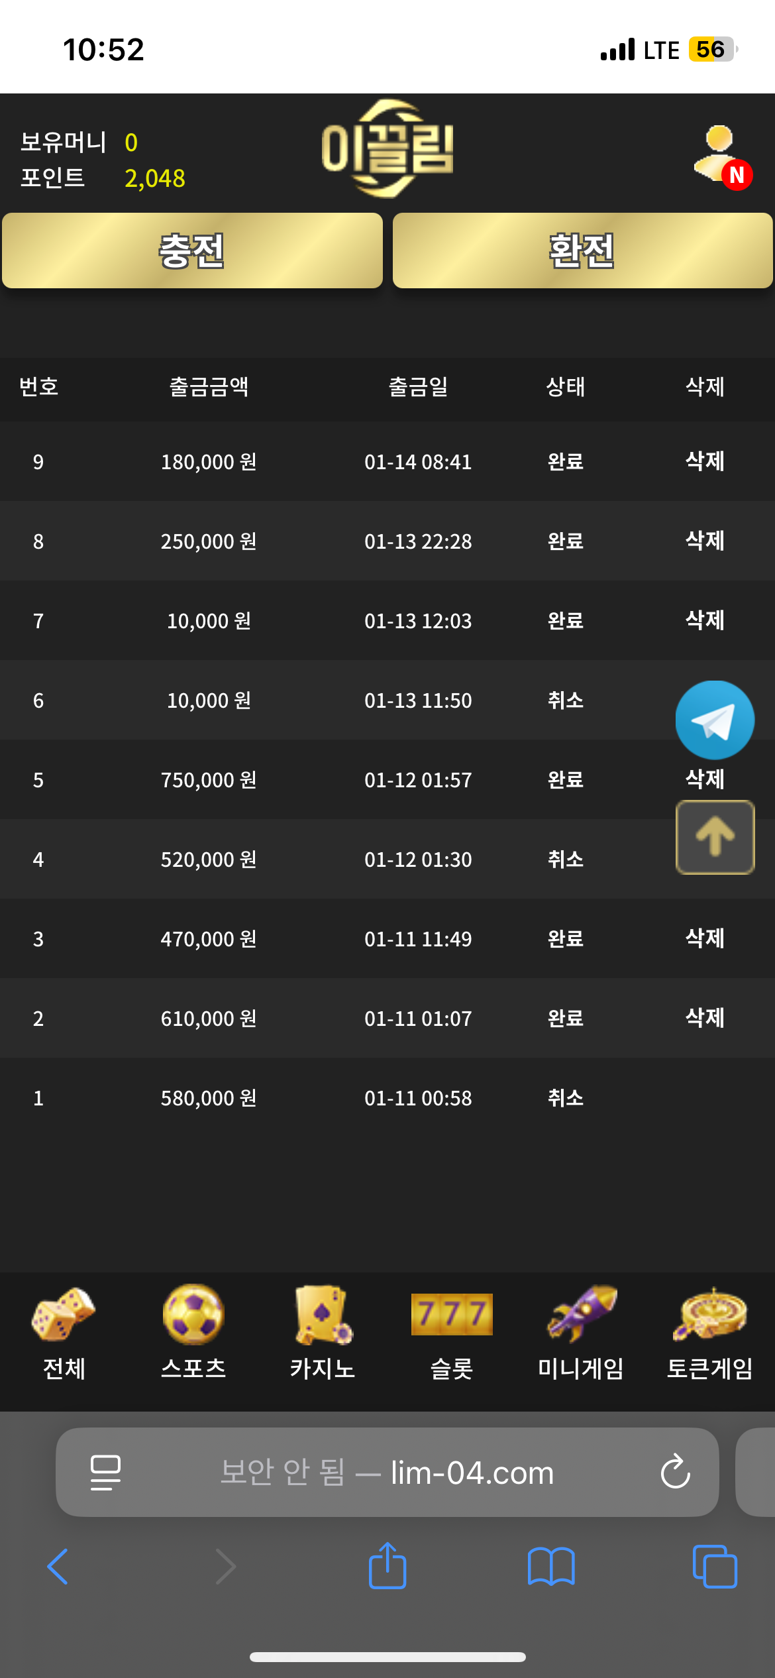
Task: Tap the 이끌림 site logo
Action: point(387,148)
